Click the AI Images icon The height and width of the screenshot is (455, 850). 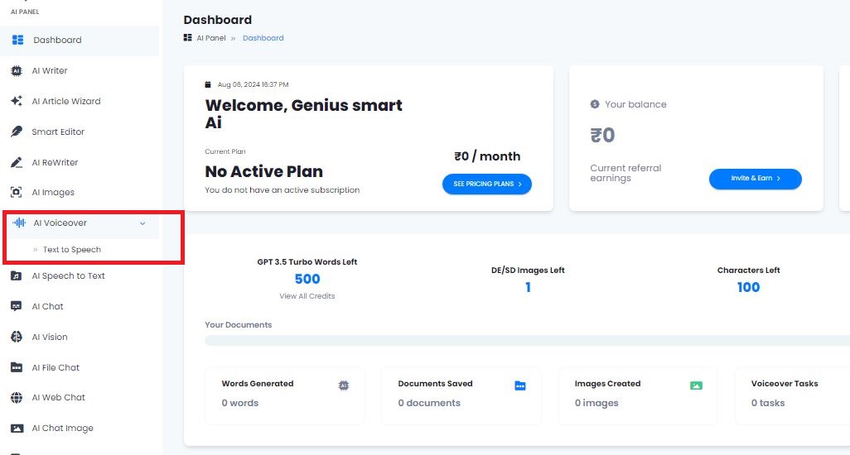[17, 192]
